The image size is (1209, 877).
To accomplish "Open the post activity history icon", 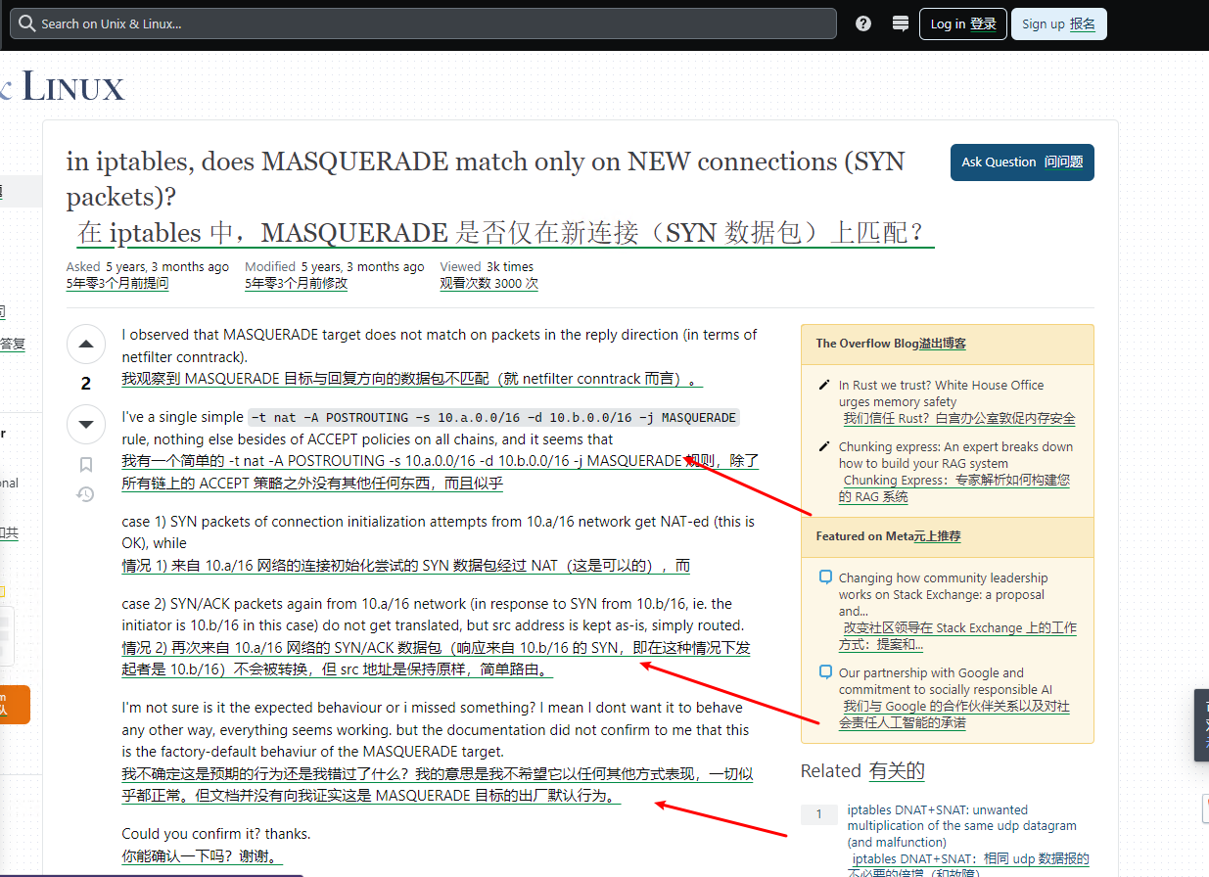I will pos(86,495).
